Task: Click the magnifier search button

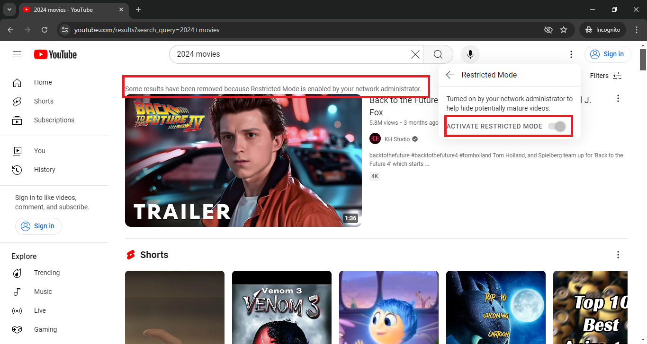Action: click(438, 54)
